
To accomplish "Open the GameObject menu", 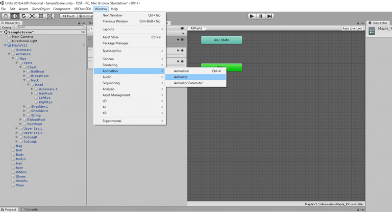I will coord(41,9).
